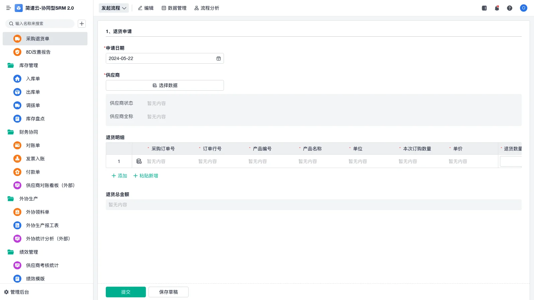Click the 调拨单 truck icon
The width and height of the screenshot is (534, 300).
click(x=17, y=105)
